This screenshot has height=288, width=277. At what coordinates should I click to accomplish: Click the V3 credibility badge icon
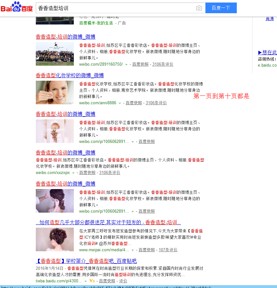pyautogui.click(x=92, y=281)
